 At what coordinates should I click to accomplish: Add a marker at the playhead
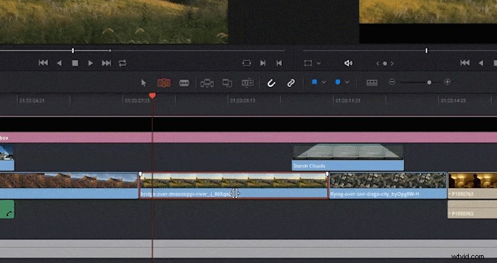(338, 82)
